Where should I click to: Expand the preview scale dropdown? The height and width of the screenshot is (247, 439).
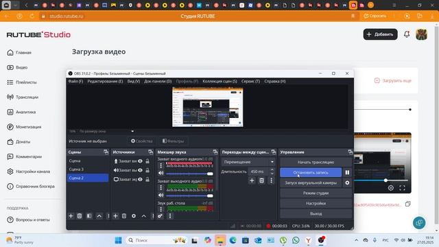coord(132,131)
